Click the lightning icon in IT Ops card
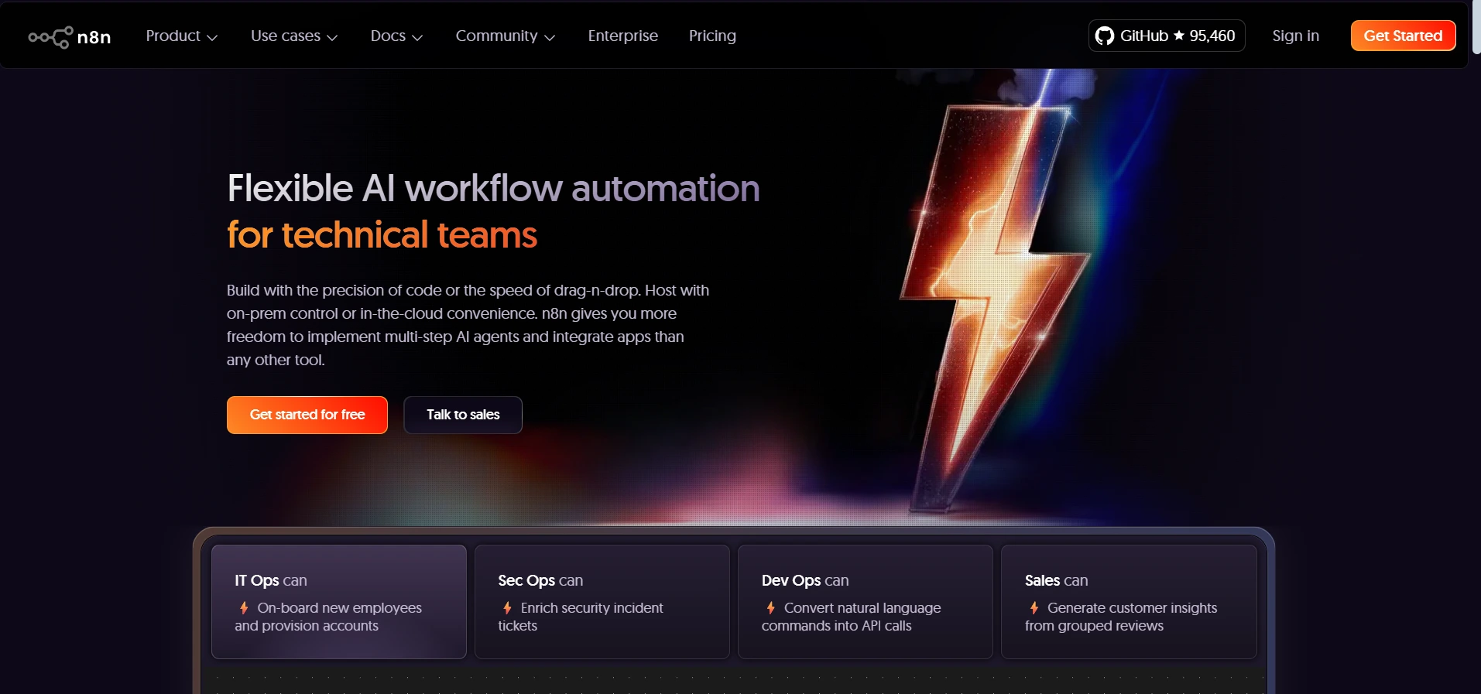Viewport: 1481px width, 694px height. (x=244, y=608)
